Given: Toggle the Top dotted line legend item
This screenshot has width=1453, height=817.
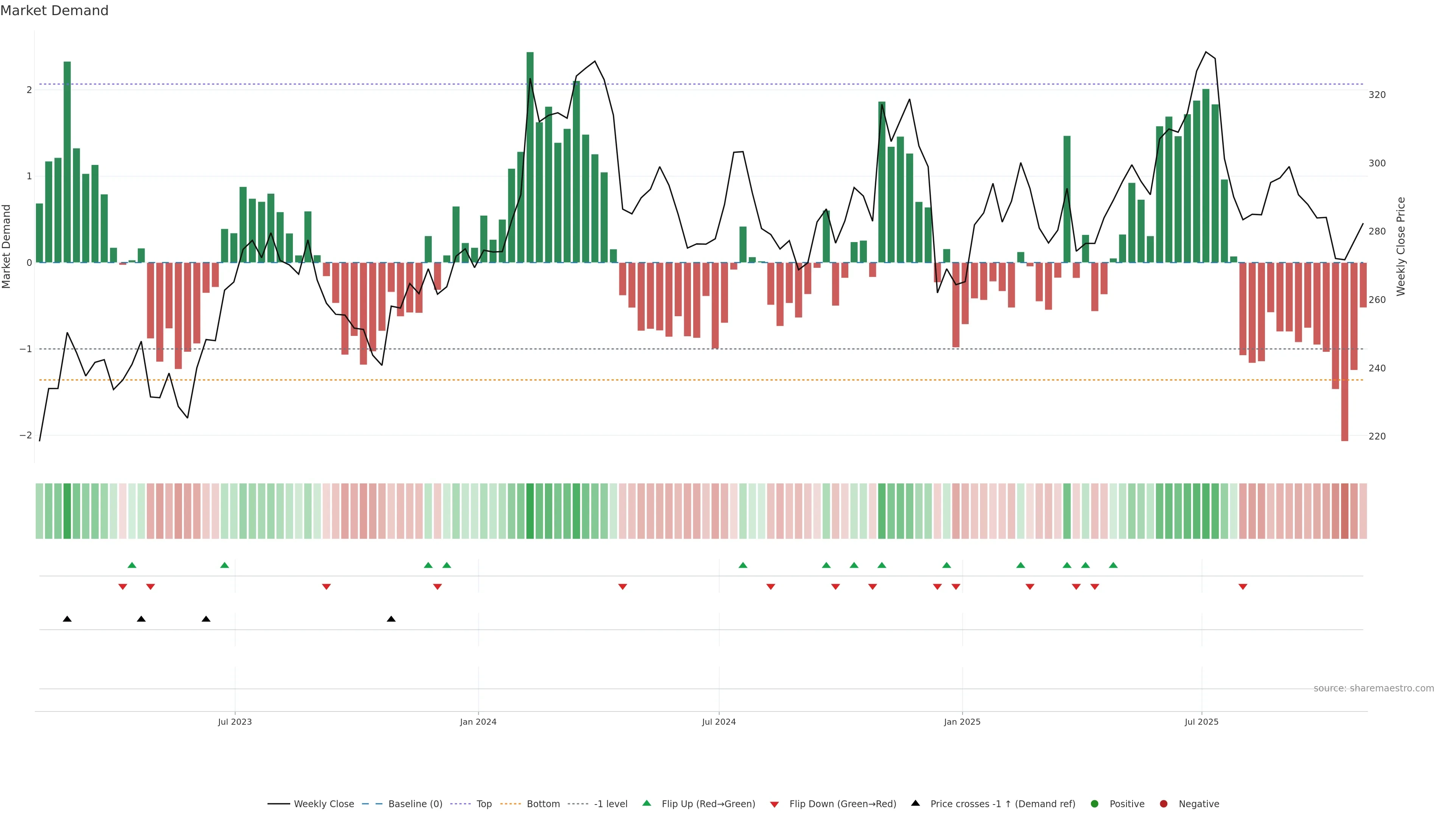Looking at the screenshot, I should [x=484, y=804].
